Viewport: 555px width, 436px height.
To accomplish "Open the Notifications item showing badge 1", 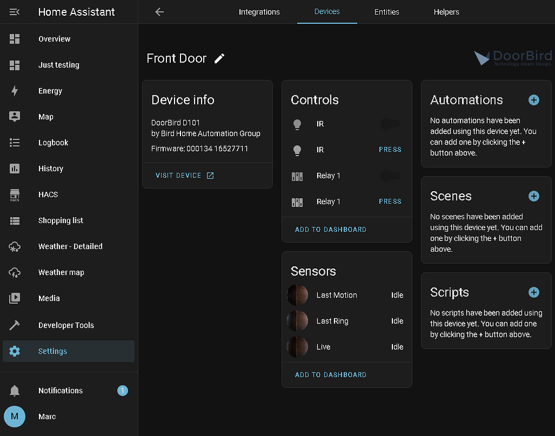I will 60,391.
